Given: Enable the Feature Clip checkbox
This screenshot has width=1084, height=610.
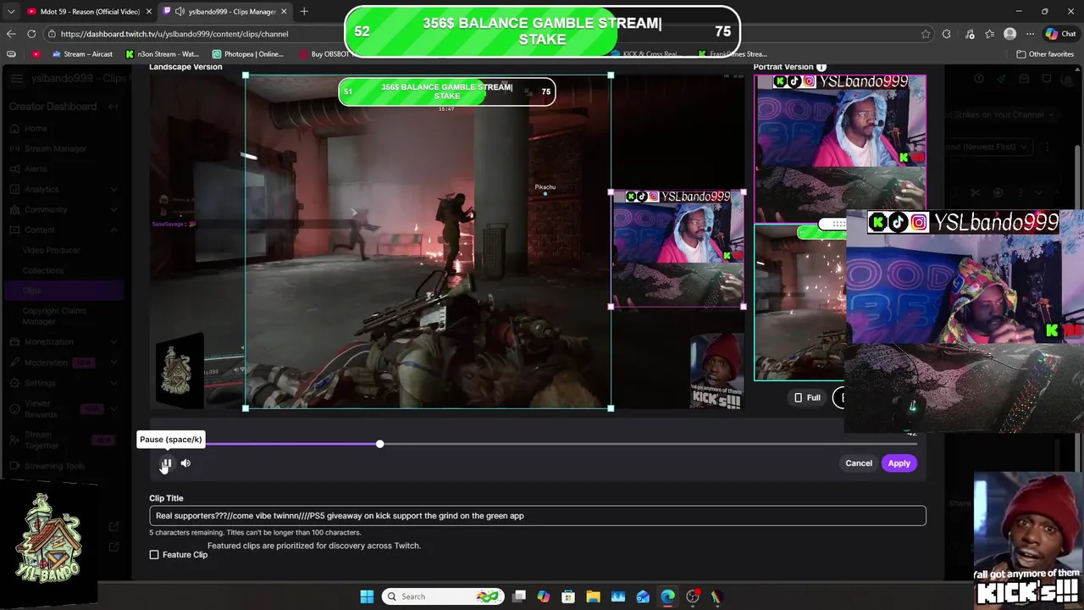Looking at the screenshot, I should pyautogui.click(x=154, y=555).
